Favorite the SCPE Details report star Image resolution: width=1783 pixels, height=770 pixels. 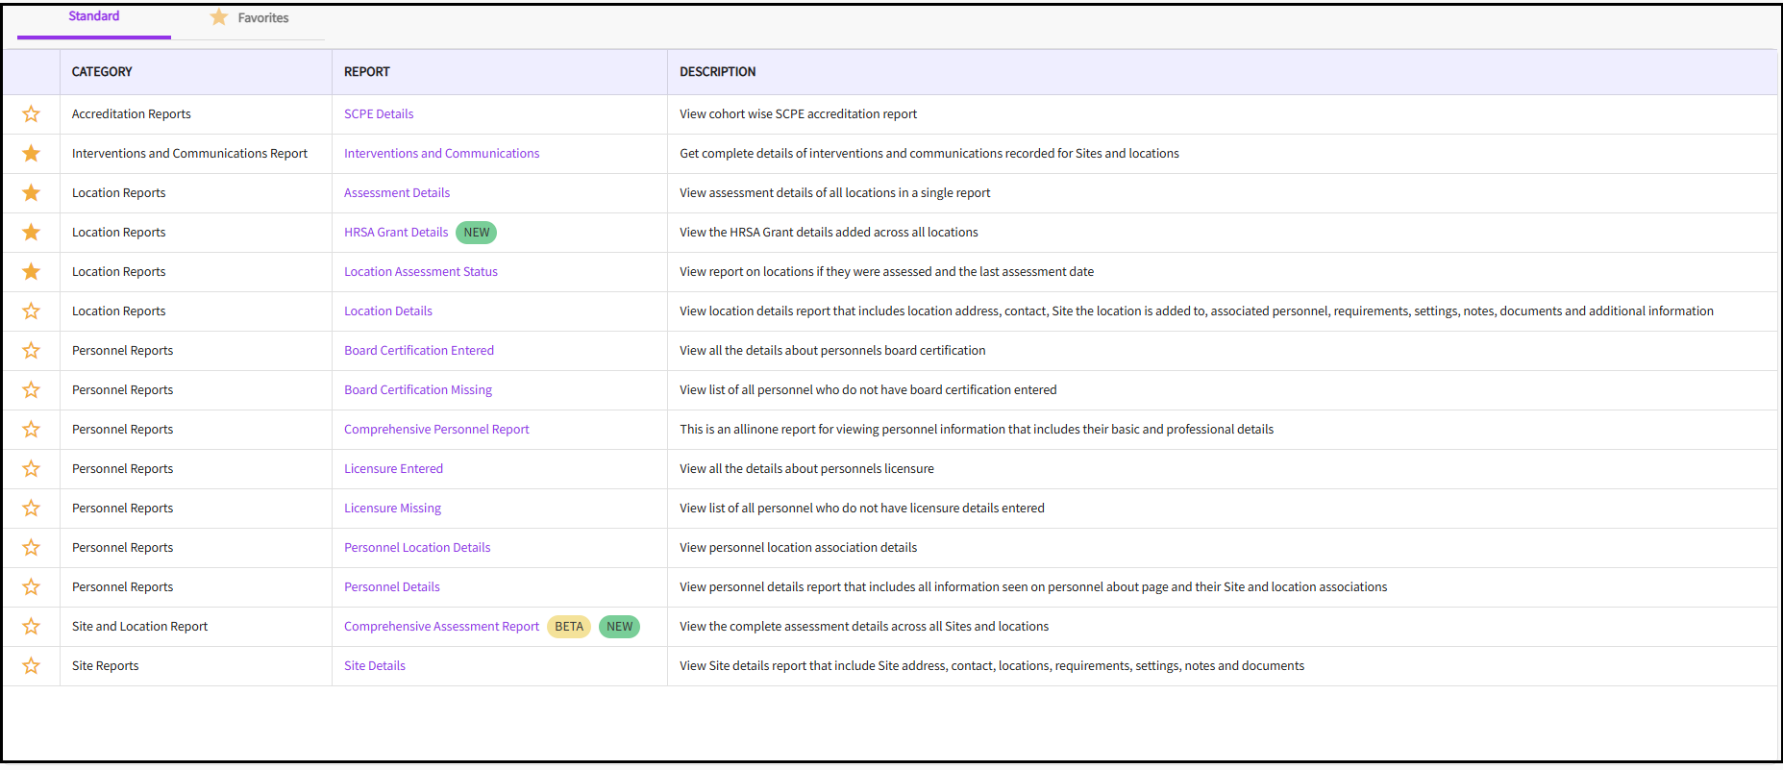coord(31,114)
